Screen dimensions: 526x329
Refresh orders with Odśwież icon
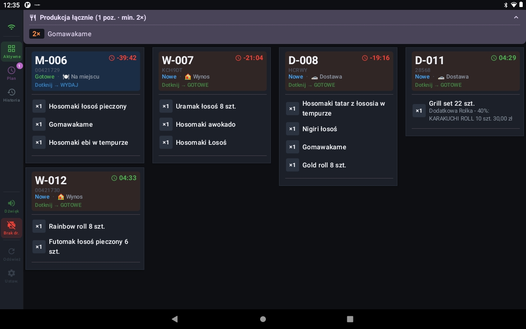(x=12, y=254)
